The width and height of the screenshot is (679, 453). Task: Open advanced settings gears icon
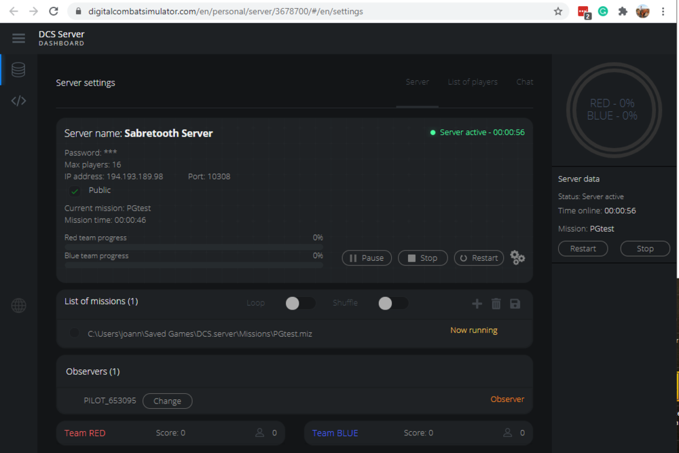pyautogui.click(x=517, y=257)
